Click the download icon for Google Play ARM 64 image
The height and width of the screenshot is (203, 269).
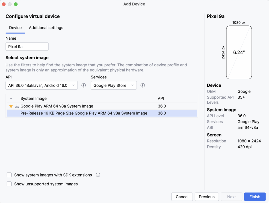tap(17, 106)
